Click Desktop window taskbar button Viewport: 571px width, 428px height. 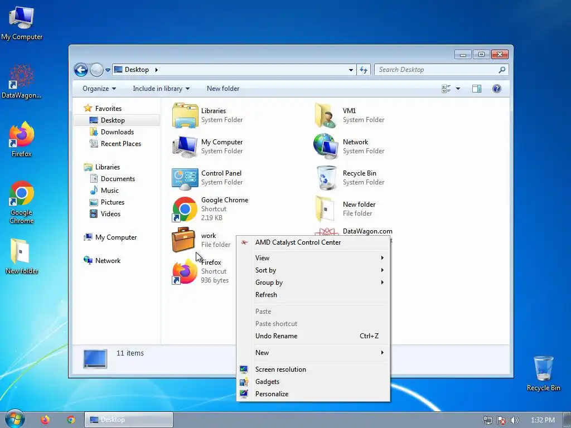click(129, 420)
